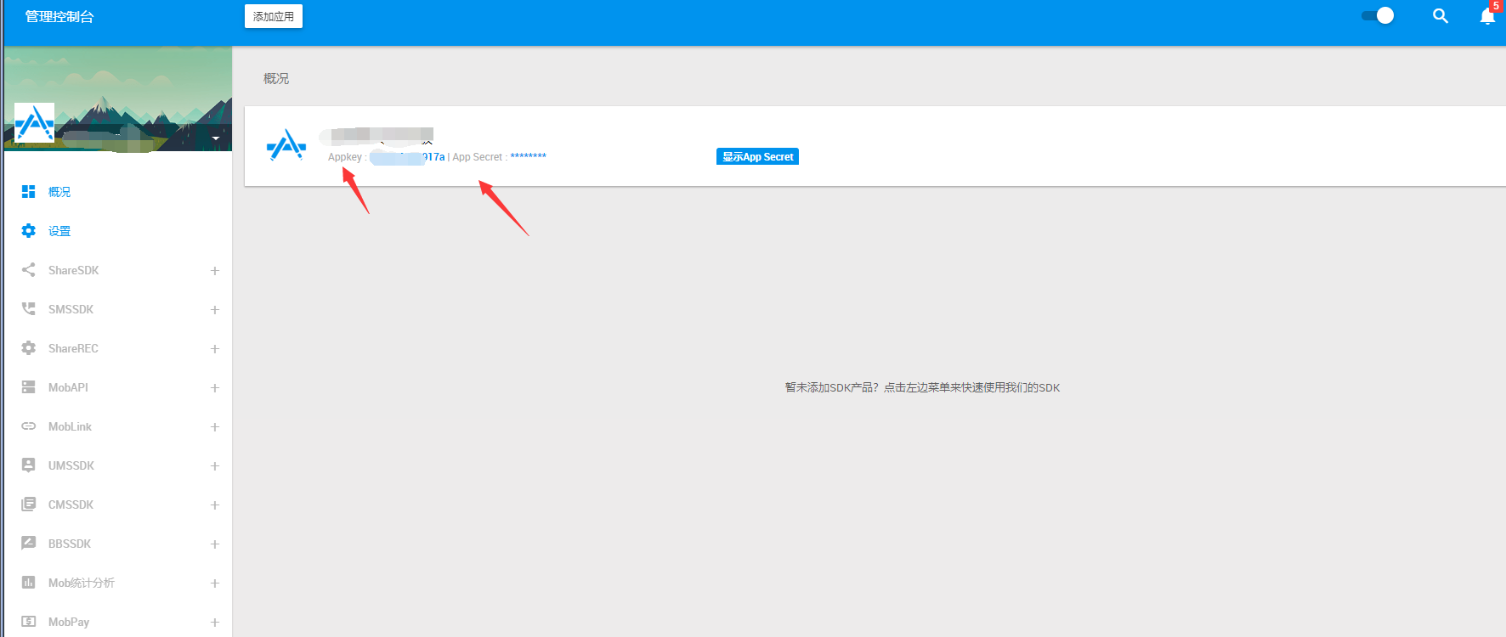Expand the MobAPI plus sign
This screenshot has width=1506, height=637.
(215, 388)
